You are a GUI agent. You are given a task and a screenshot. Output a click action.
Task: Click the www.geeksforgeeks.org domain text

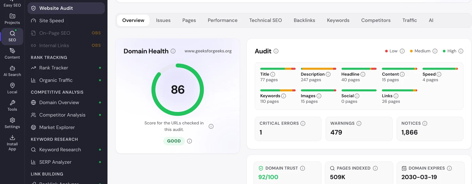point(208,51)
